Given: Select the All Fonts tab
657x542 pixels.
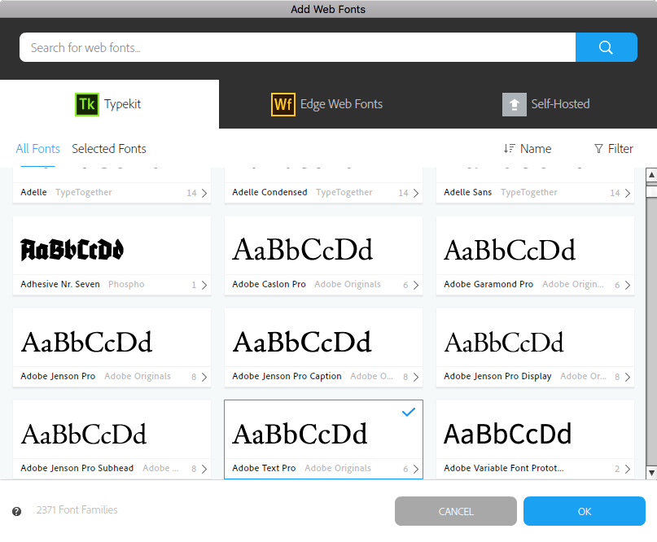Looking at the screenshot, I should [37, 149].
